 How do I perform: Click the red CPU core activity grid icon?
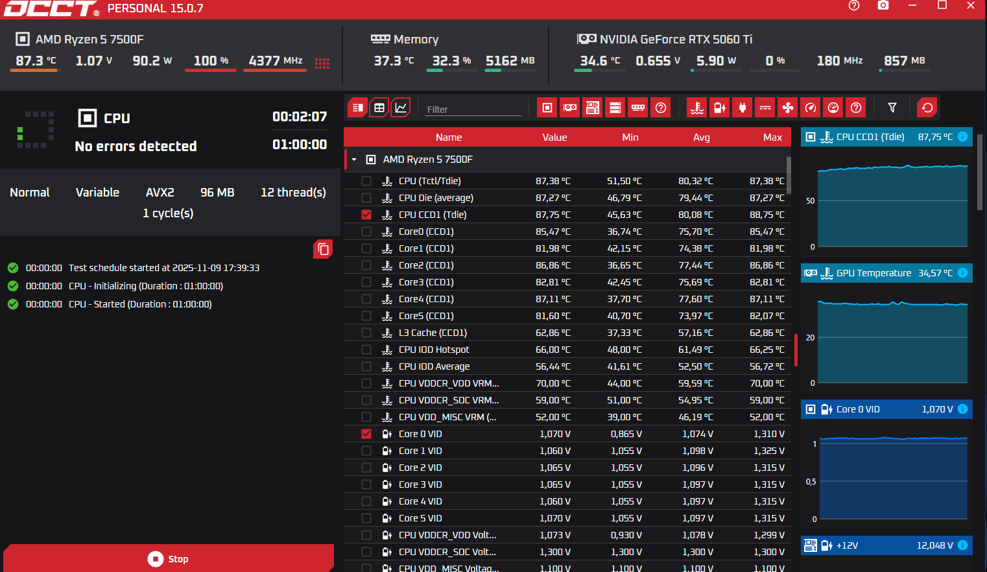pos(322,63)
